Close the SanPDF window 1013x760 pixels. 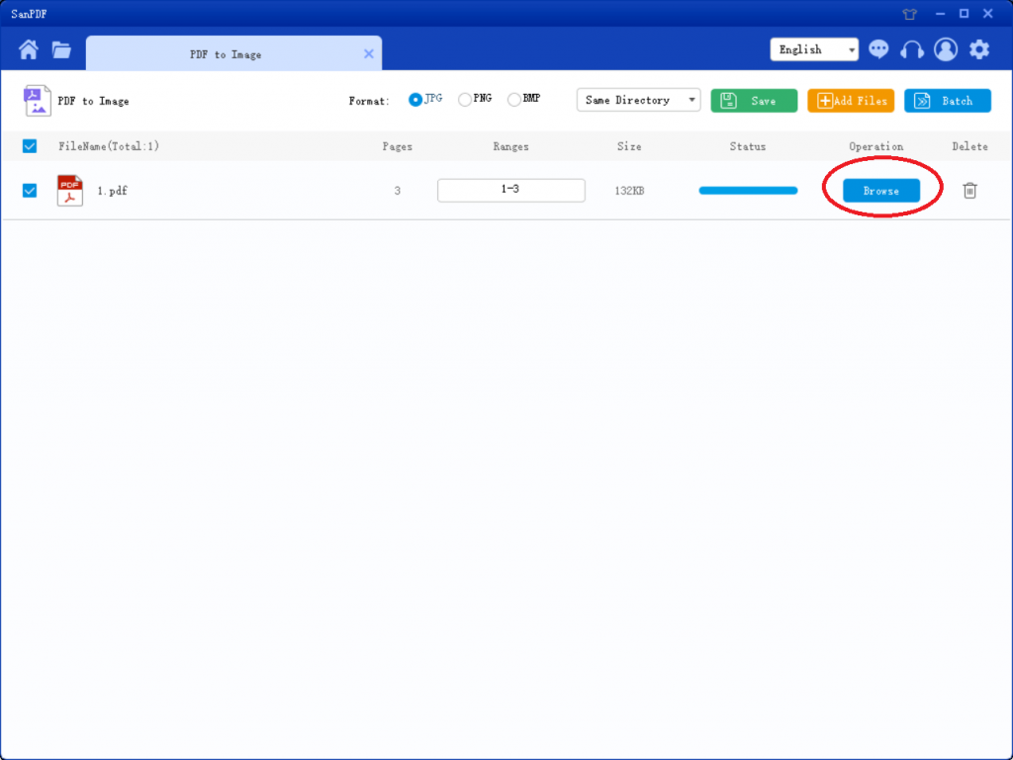(988, 14)
